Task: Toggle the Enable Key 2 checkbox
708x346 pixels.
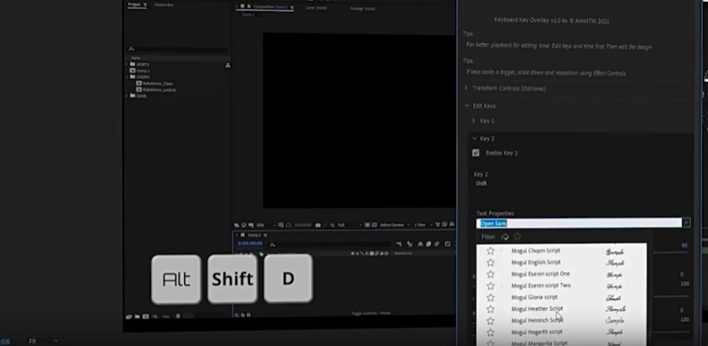Action: 476,152
